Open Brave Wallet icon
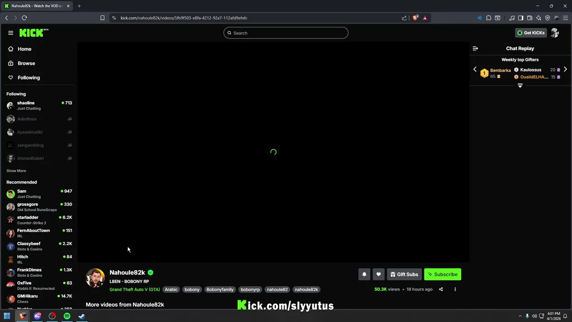 (530, 18)
